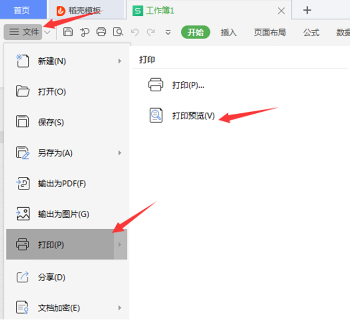Click the new document icon
This screenshot has width=350, height=321.
(23, 61)
